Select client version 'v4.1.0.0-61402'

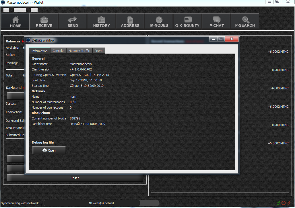(x=81, y=69)
